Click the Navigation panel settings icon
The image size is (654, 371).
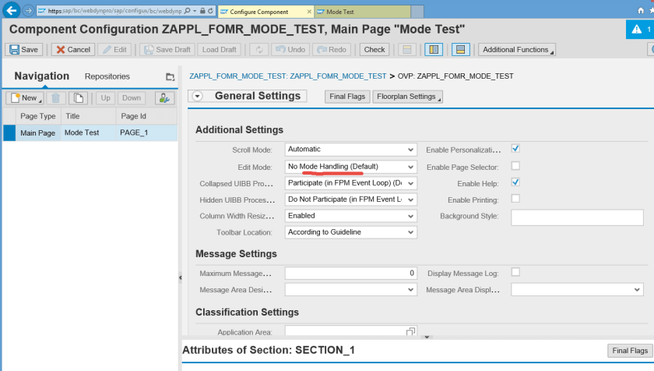[164, 98]
